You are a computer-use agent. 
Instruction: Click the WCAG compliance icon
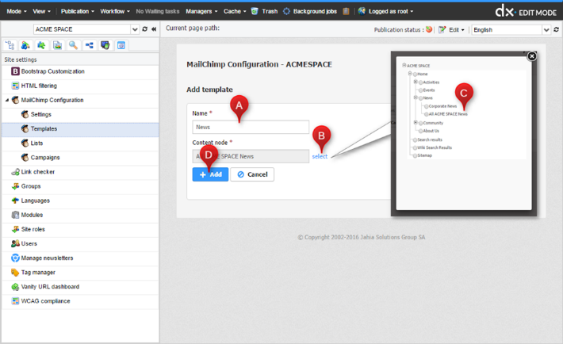tap(15, 301)
